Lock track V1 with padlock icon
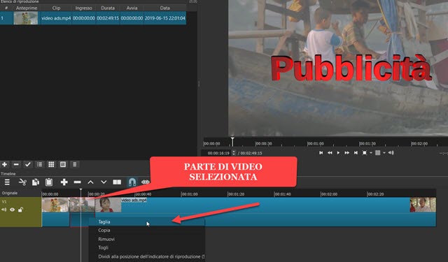Screen dimensions: 448x262 point(20,210)
